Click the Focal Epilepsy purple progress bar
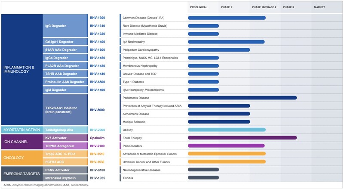The width and height of the screenshot is (344, 189). (242, 138)
